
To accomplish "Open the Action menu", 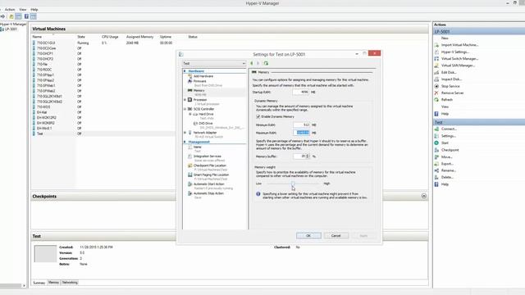I will click(10, 9).
